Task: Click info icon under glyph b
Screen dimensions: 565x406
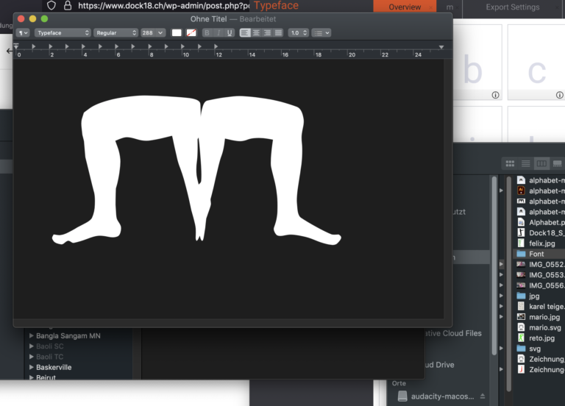Action: [x=495, y=95]
